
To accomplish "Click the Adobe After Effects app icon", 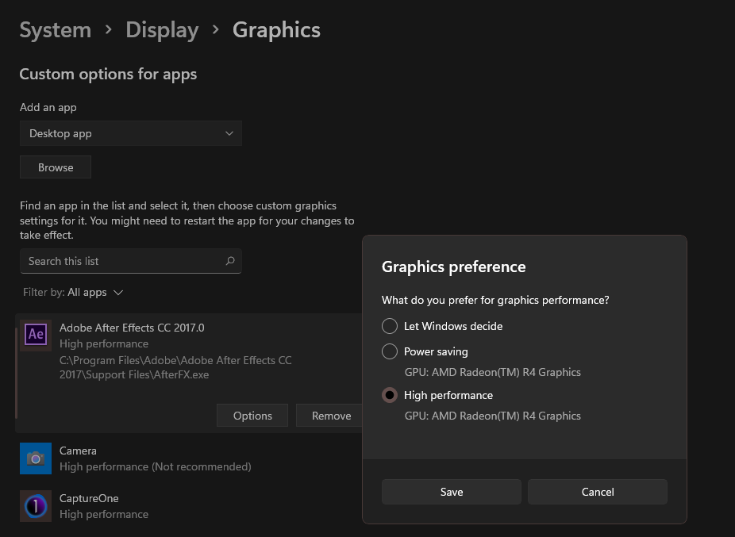I will [36, 335].
